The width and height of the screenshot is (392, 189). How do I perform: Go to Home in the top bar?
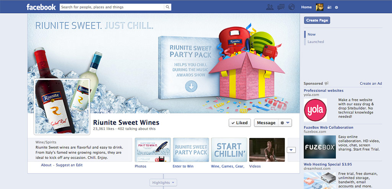[306, 7]
